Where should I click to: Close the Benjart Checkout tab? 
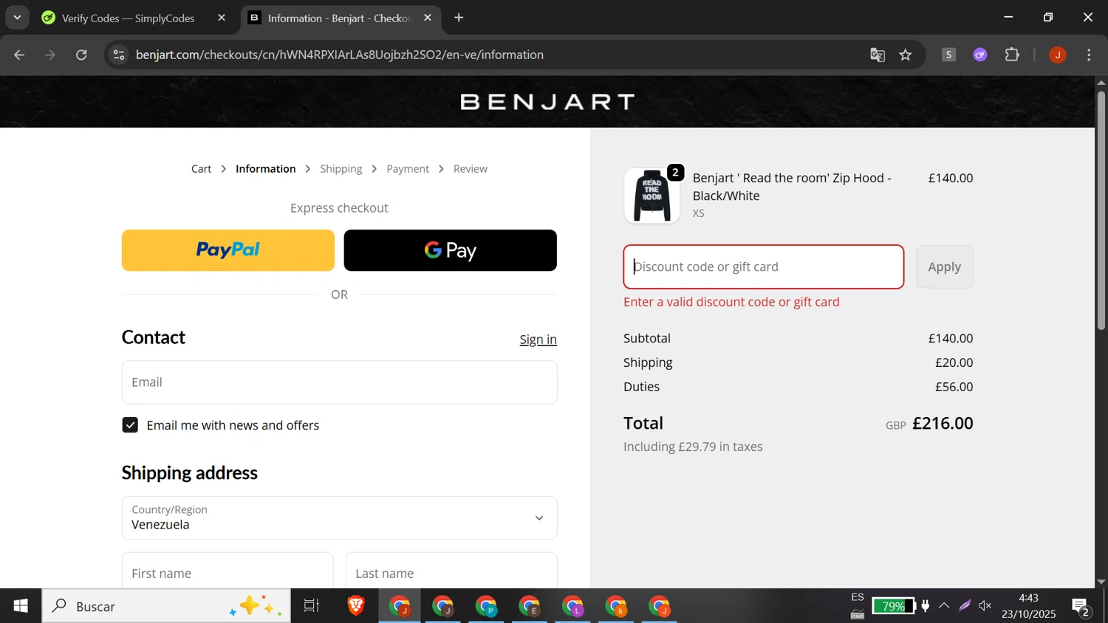pos(428,18)
